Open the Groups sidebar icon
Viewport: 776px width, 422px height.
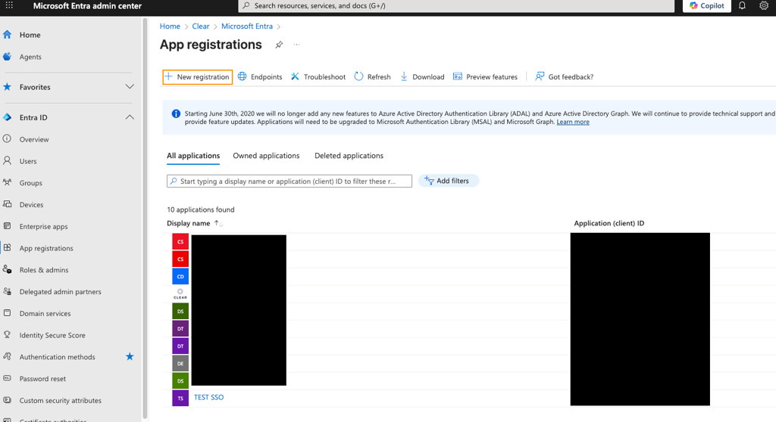7,182
